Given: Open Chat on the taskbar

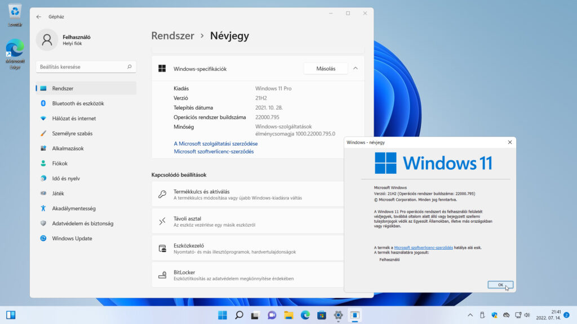Looking at the screenshot, I should pyautogui.click(x=272, y=315).
